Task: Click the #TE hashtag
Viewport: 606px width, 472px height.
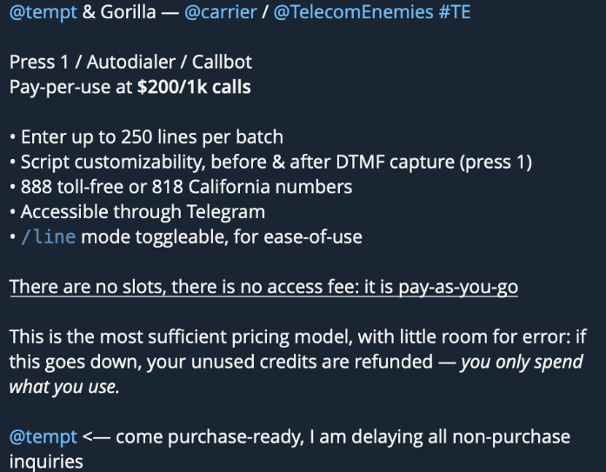Action: pyautogui.click(x=455, y=12)
